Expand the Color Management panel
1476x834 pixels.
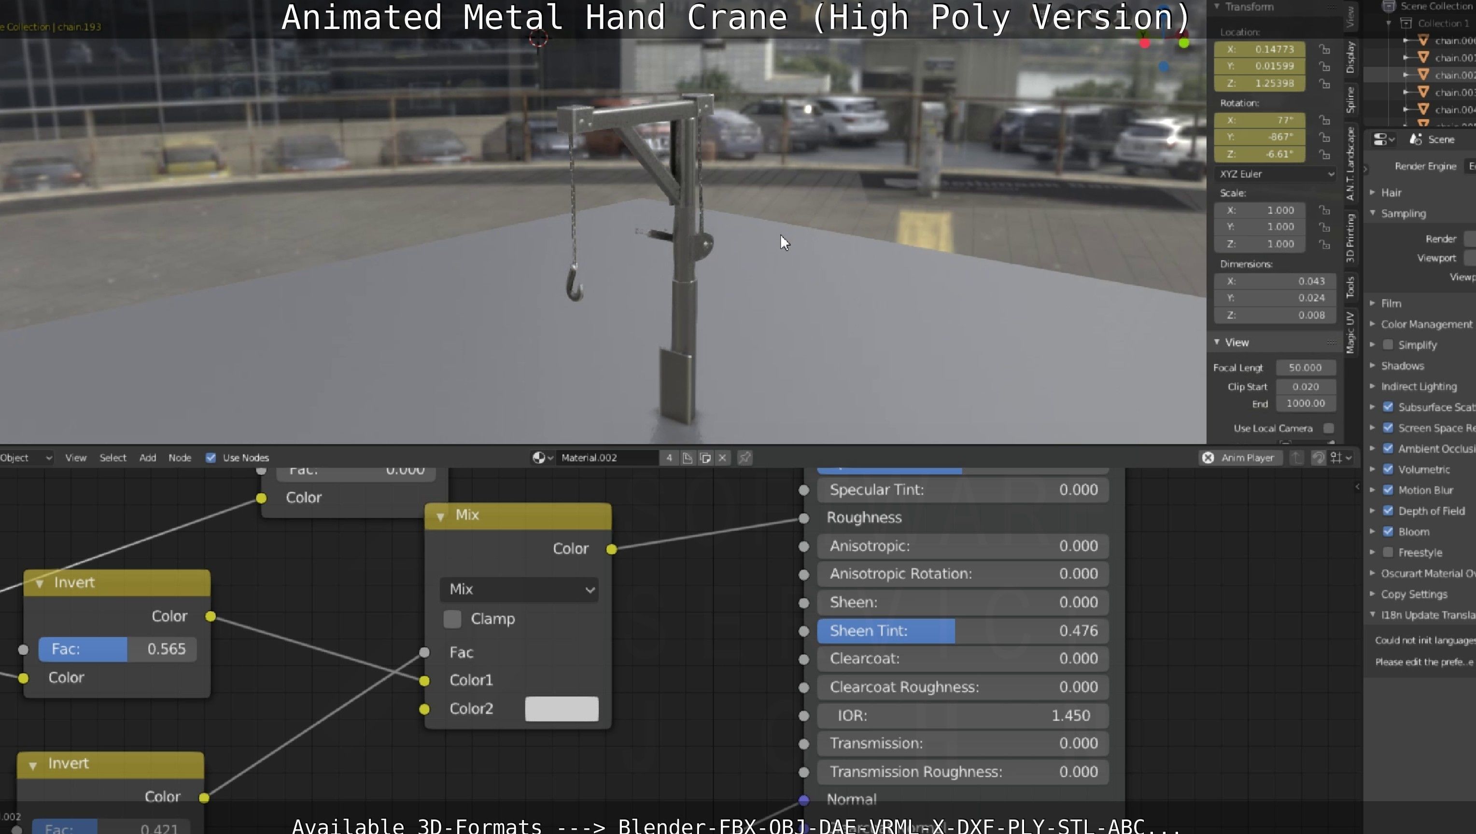pyautogui.click(x=1372, y=324)
